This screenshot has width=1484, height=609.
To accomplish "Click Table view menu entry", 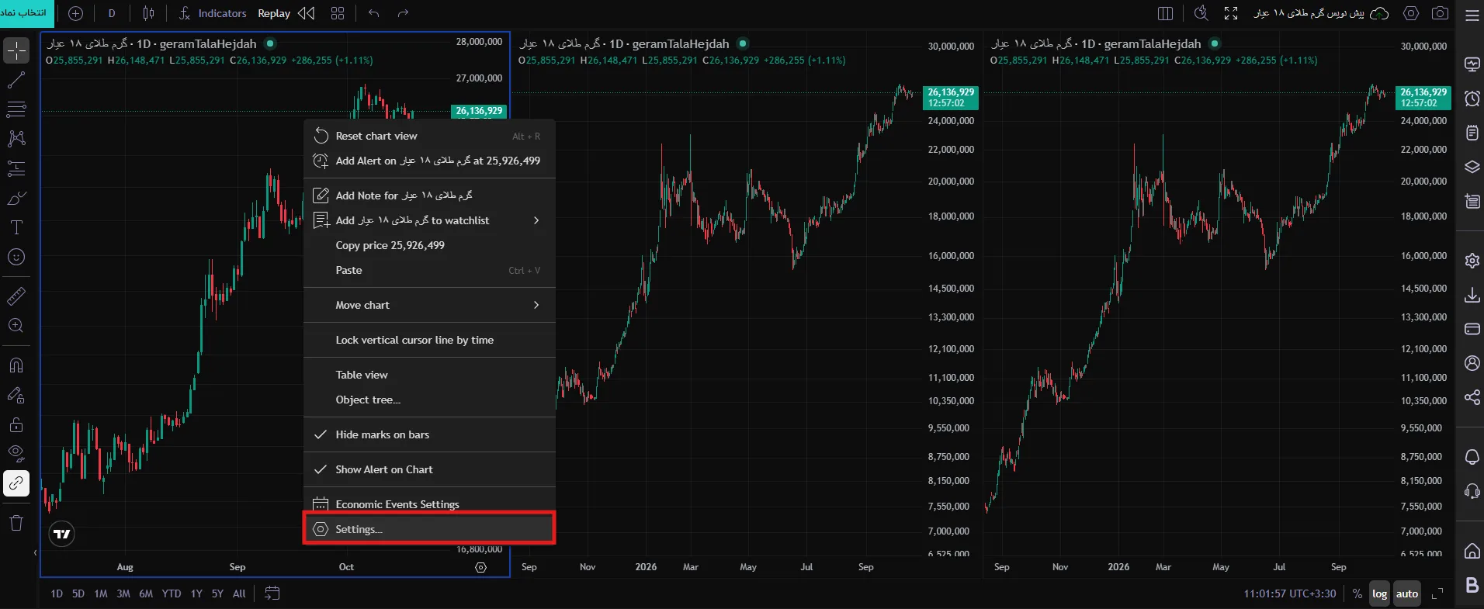I will (x=429, y=375).
